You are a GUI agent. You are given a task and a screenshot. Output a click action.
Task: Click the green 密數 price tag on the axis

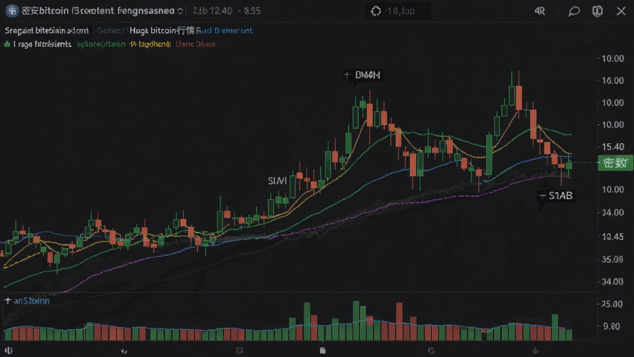point(615,163)
